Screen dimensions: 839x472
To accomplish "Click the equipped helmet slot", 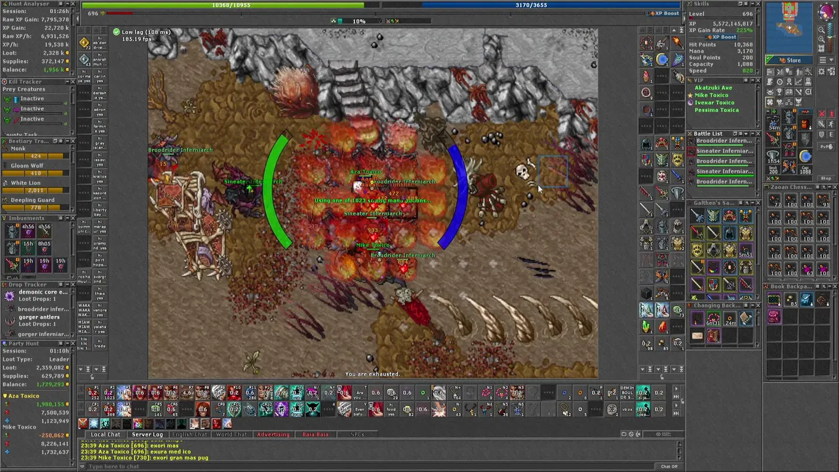I will [x=789, y=115].
